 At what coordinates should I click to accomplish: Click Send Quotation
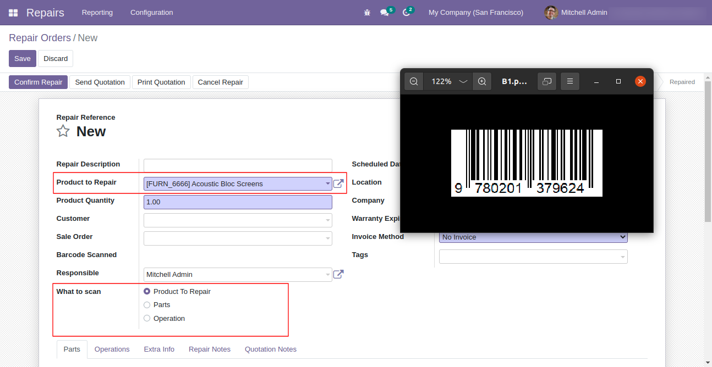tap(100, 82)
